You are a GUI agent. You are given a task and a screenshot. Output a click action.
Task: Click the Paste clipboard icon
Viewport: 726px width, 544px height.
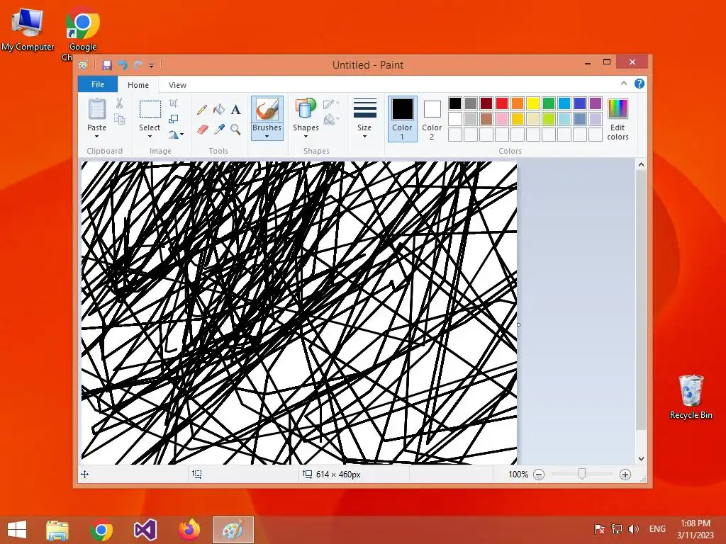click(96, 110)
